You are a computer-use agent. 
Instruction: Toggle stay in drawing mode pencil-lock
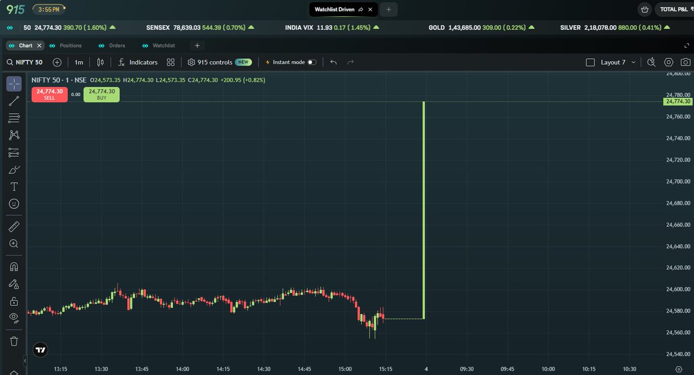[14, 284]
